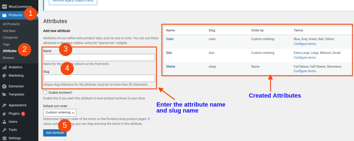Open the Tools menu label
This screenshot has height=141, width=354.
13,130
